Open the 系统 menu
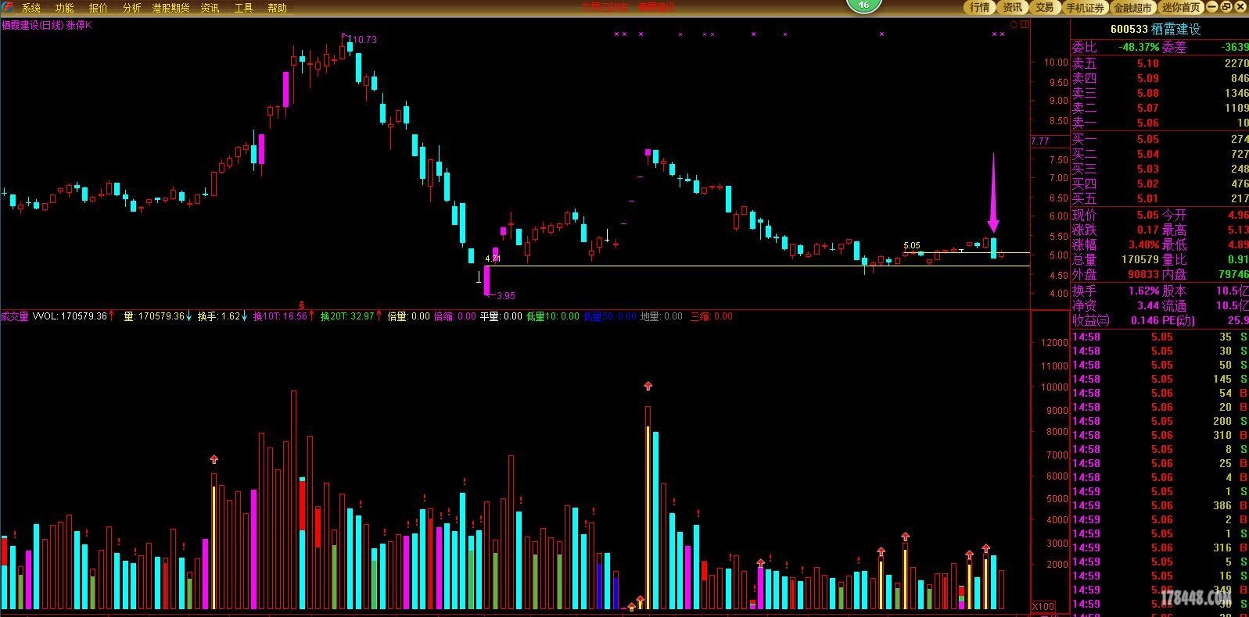Image resolution: width=1249 pixels, height=617 pixels. coord(31,8)
